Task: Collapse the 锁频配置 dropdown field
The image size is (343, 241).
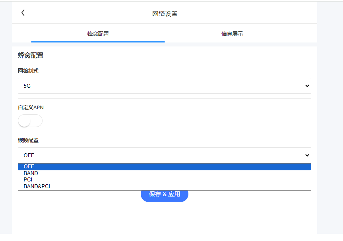Action: click(x=164, y=155)
